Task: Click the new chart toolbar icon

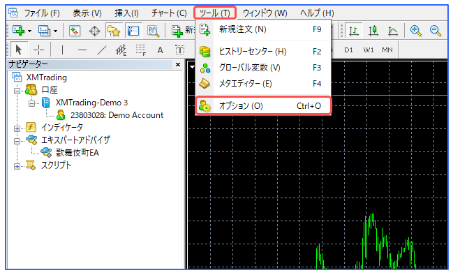Action: point(18,31)
